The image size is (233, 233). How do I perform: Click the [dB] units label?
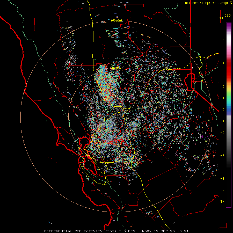pyautogui.click(x=221, y=18)
